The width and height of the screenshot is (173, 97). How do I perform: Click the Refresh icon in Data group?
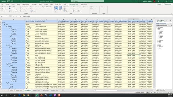(56, 8)
